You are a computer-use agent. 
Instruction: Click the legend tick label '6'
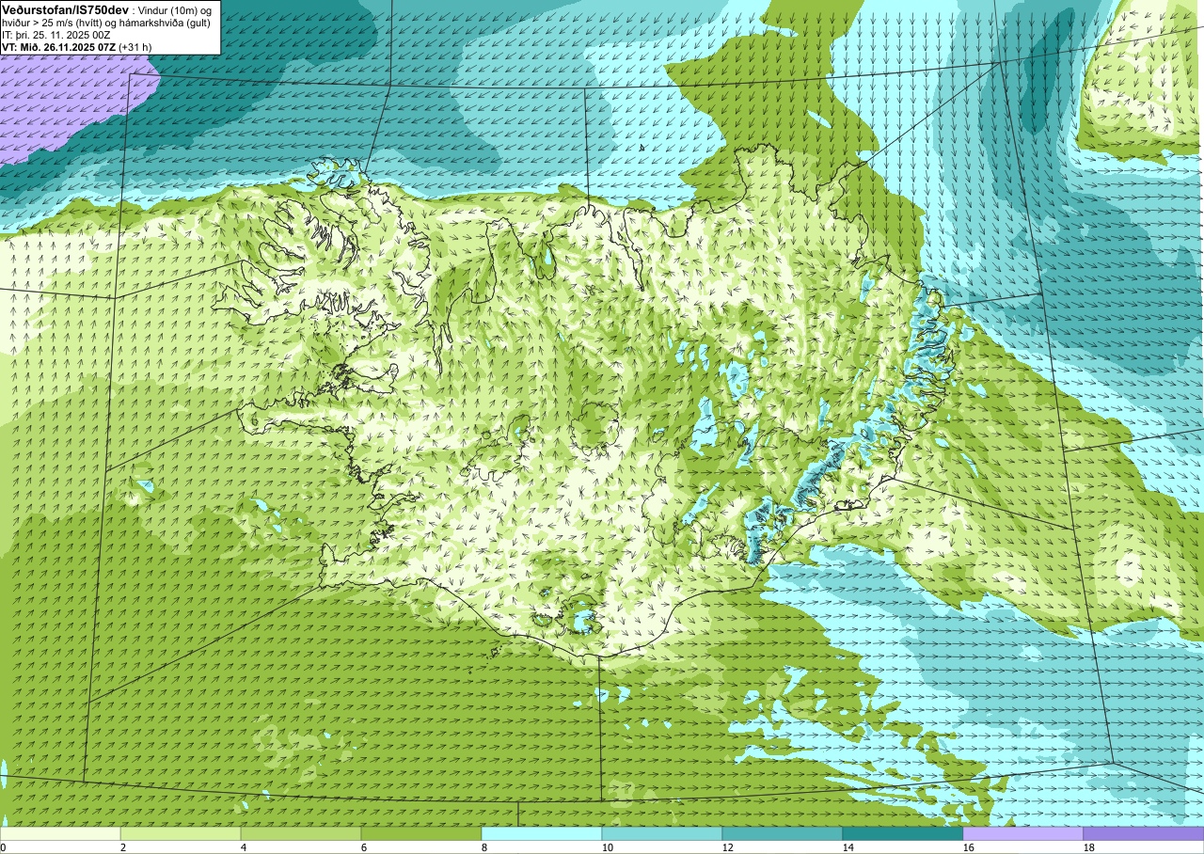[x=365, y=847]
